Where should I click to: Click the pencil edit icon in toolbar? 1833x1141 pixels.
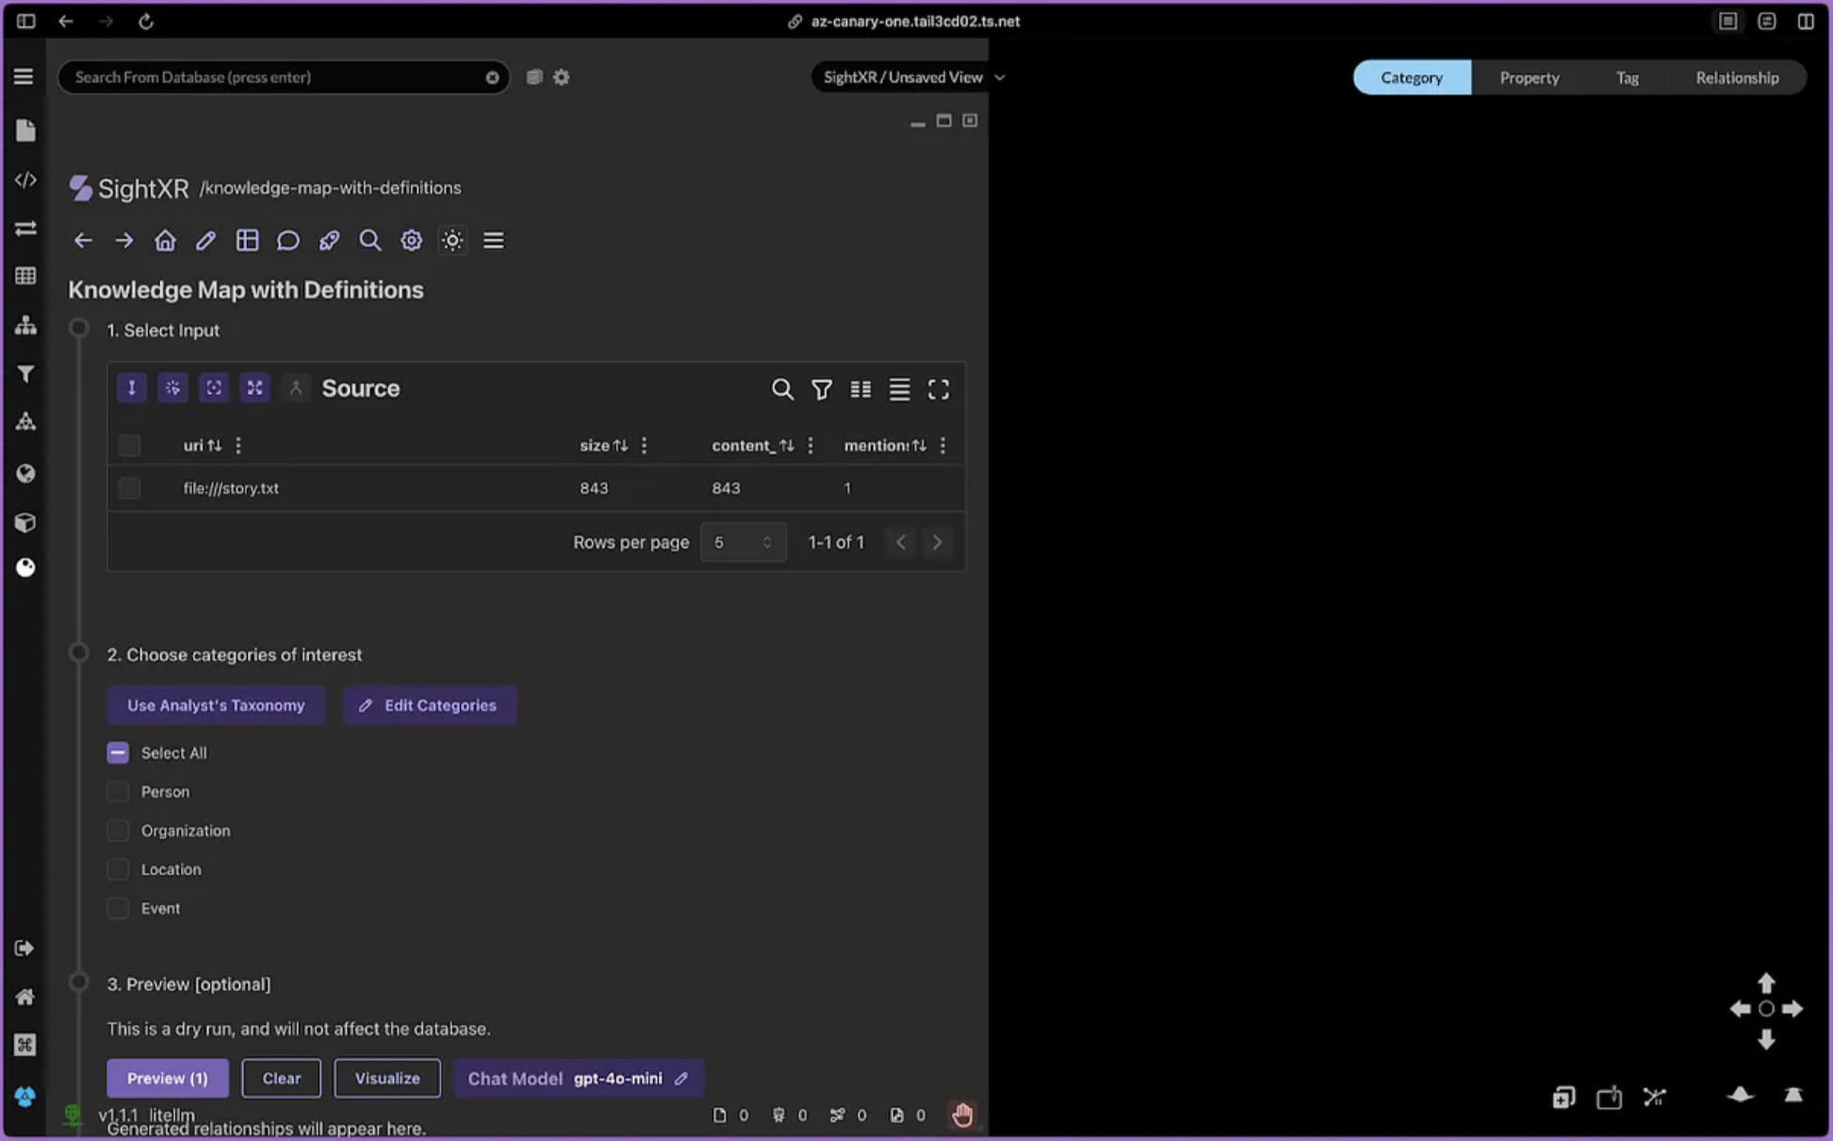(205, 240)
